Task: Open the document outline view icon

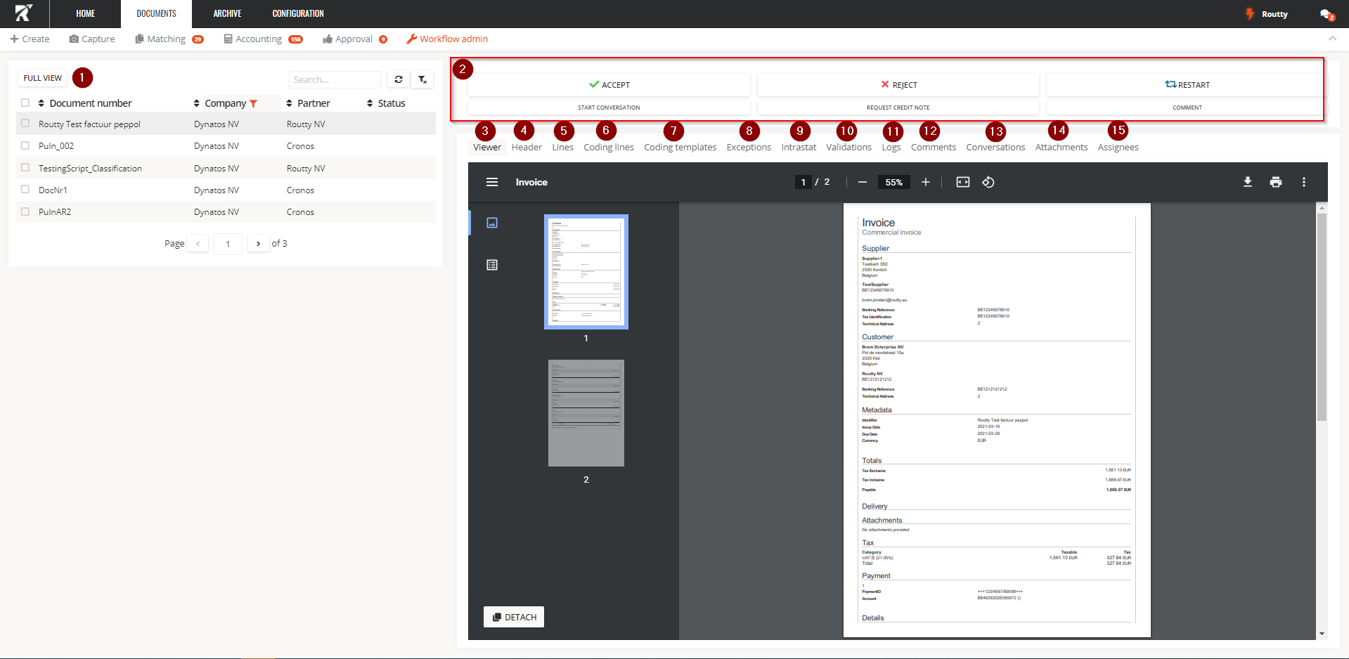Action: click(x=492, y=265)
